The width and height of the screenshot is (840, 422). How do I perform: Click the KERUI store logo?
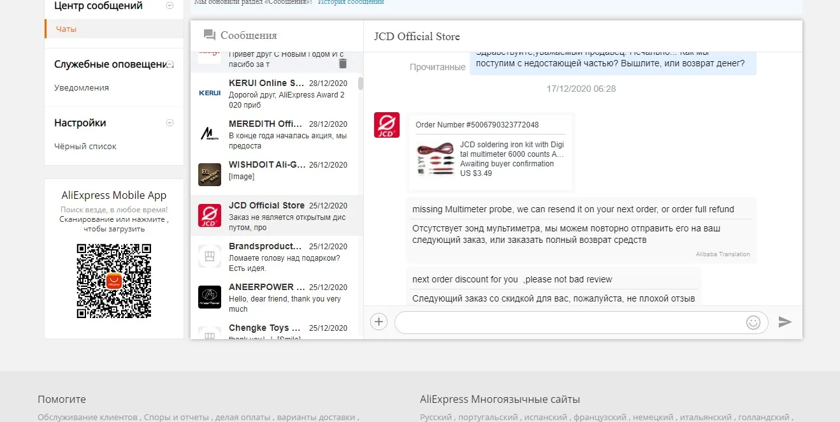[210, 93]
